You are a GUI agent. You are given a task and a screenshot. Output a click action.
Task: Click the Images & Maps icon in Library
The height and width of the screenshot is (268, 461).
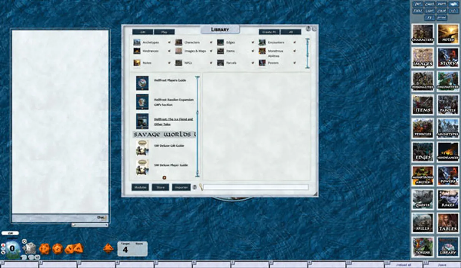[x=179, y=51]
